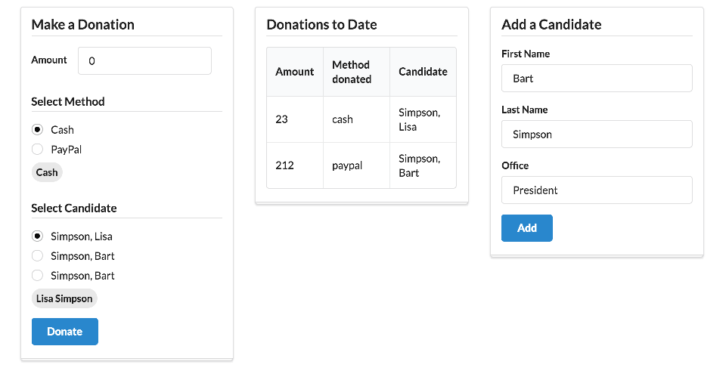Select the Cash payment method radio
The image size is (726, 377).
coord(37,130)
